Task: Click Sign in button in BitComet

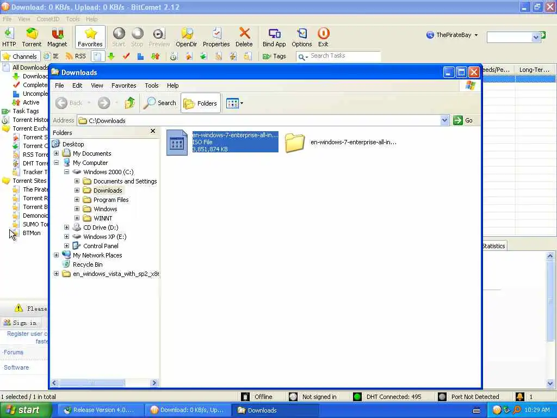Action: point(21,323)
